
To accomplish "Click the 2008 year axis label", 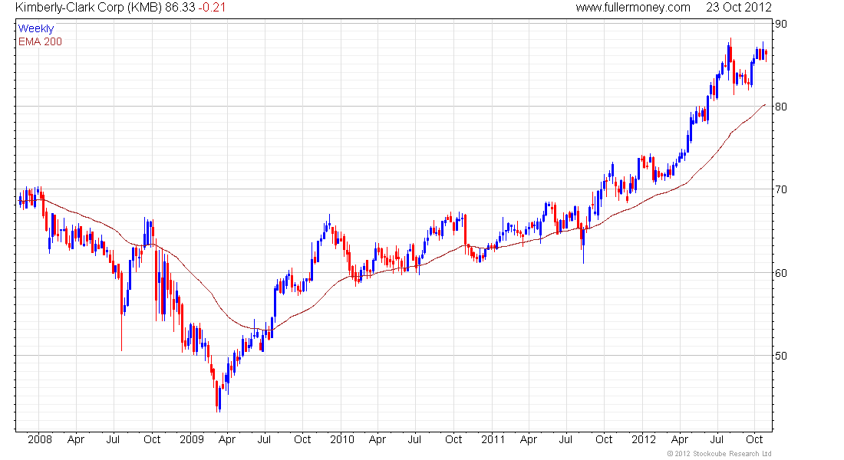I will tap(40, 439).
